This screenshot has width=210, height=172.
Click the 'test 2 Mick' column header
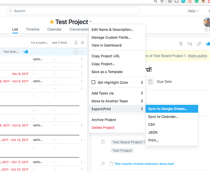tap(59, 43)
